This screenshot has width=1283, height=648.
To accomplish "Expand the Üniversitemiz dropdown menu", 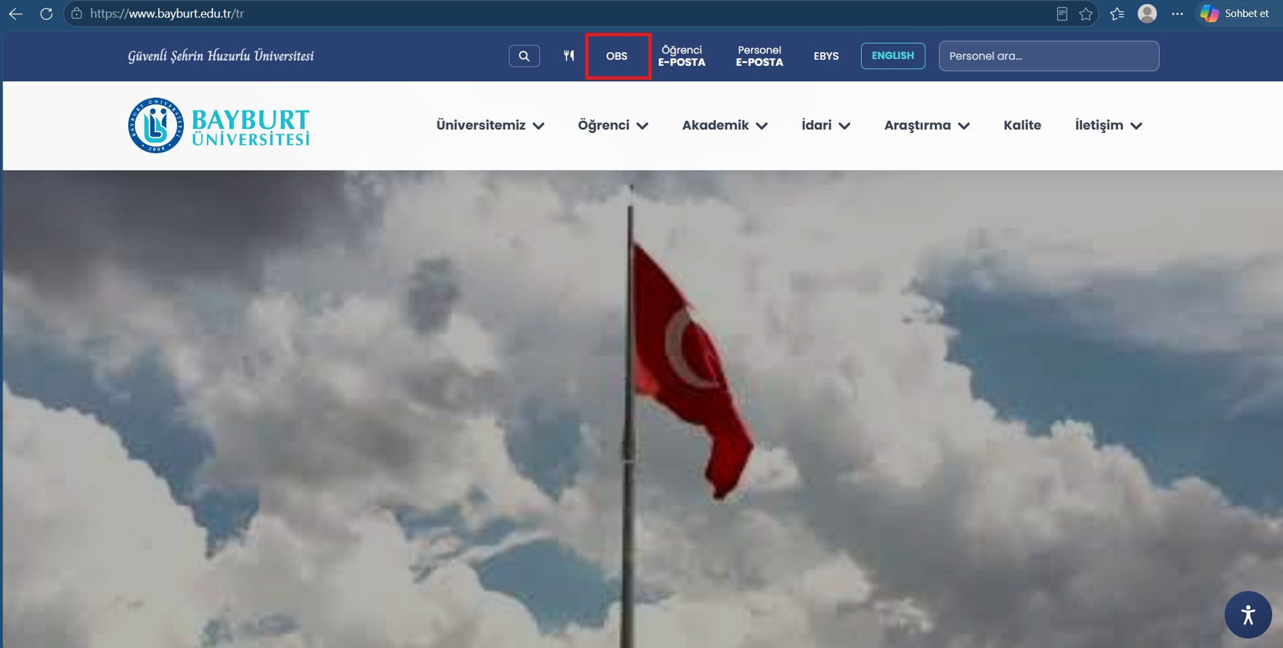I will (491, 126).
